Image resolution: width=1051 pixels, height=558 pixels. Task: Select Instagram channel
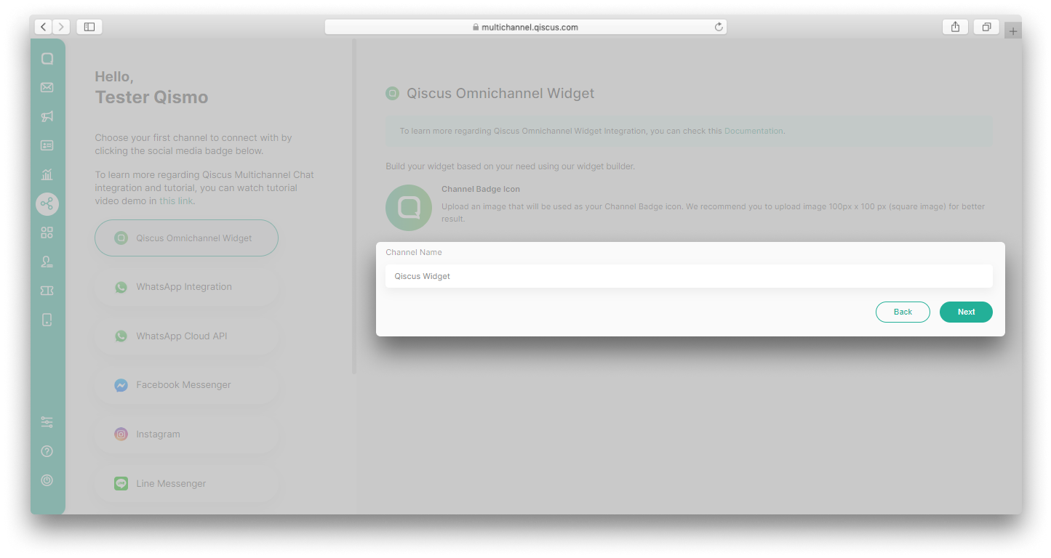186,434
